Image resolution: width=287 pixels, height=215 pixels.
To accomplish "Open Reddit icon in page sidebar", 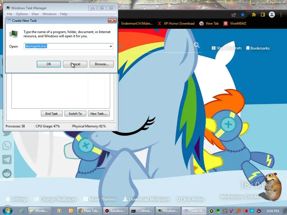I will point(7,174).
